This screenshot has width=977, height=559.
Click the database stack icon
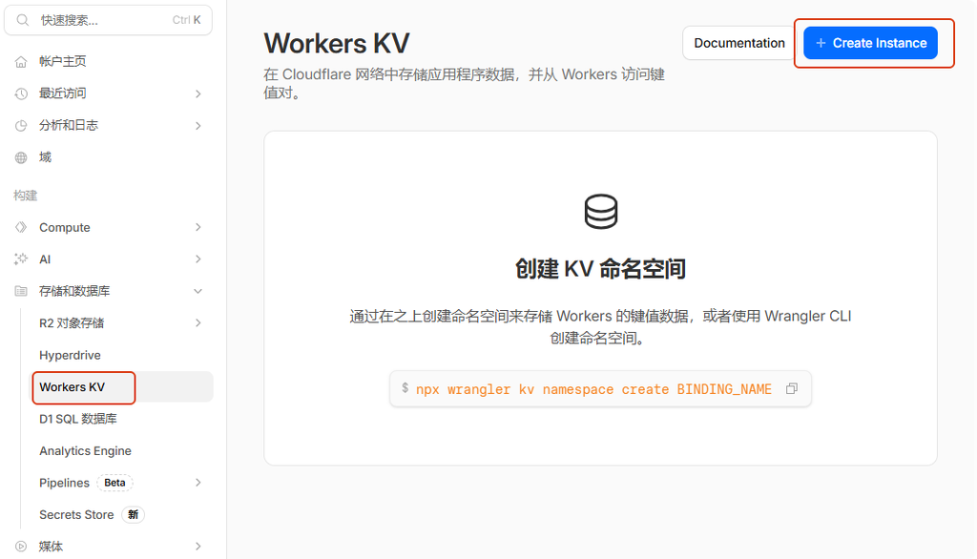601,212
